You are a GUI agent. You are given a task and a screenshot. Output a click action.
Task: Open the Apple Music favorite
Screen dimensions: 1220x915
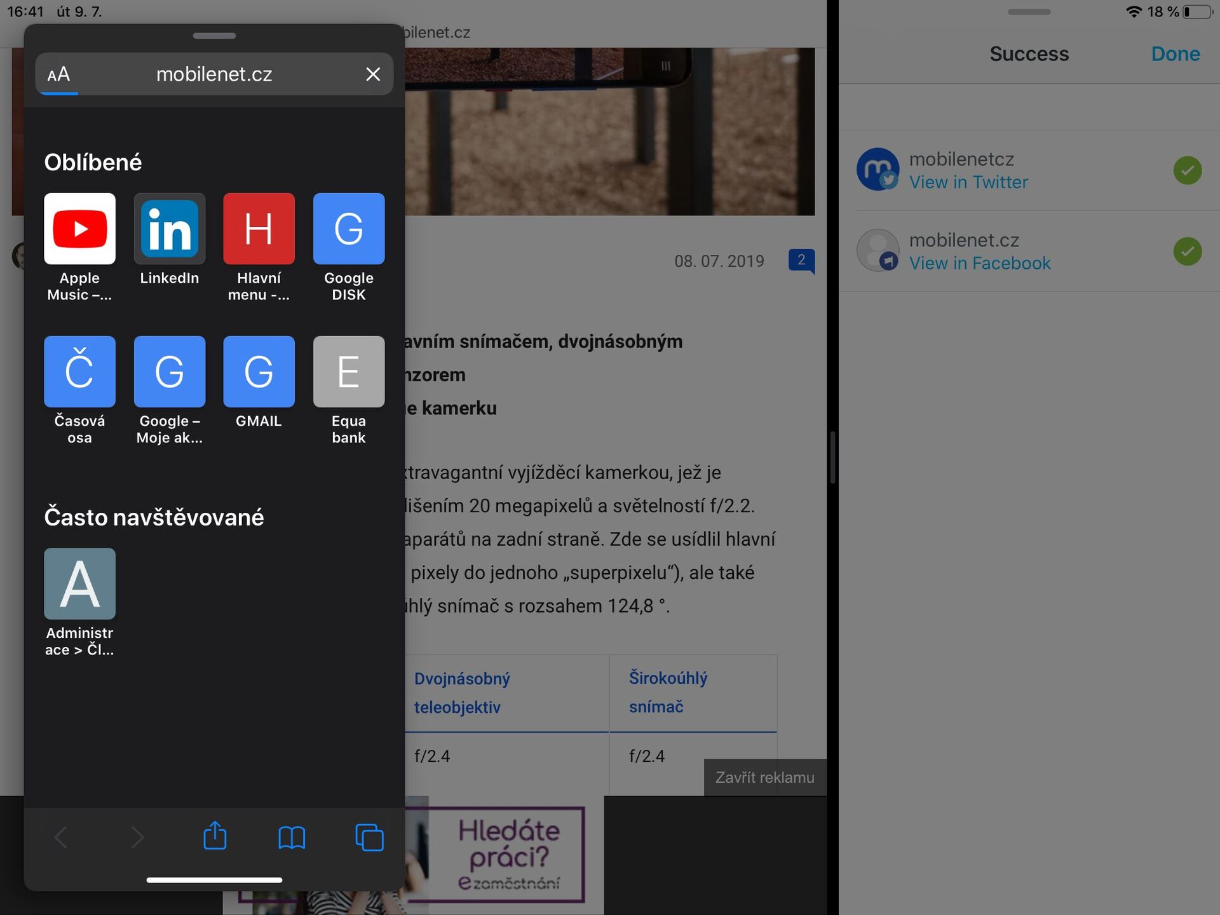79,229
